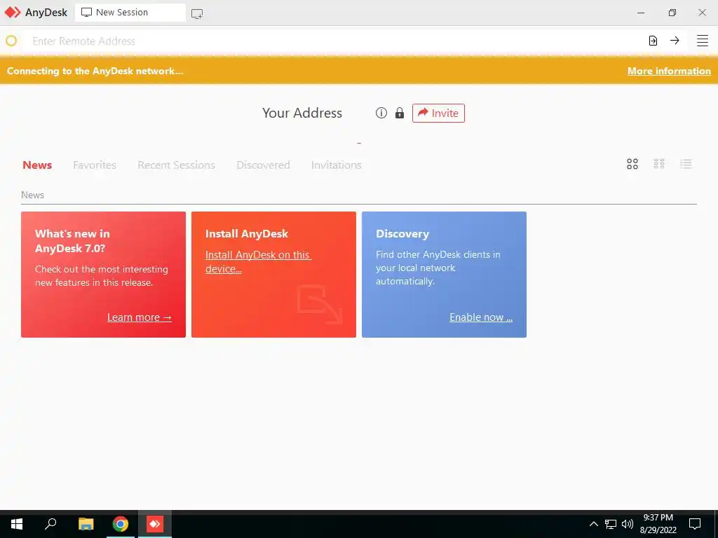This screenshot has height=538, width=718.
Task: Click the padlock security icon
Action: 399,113
